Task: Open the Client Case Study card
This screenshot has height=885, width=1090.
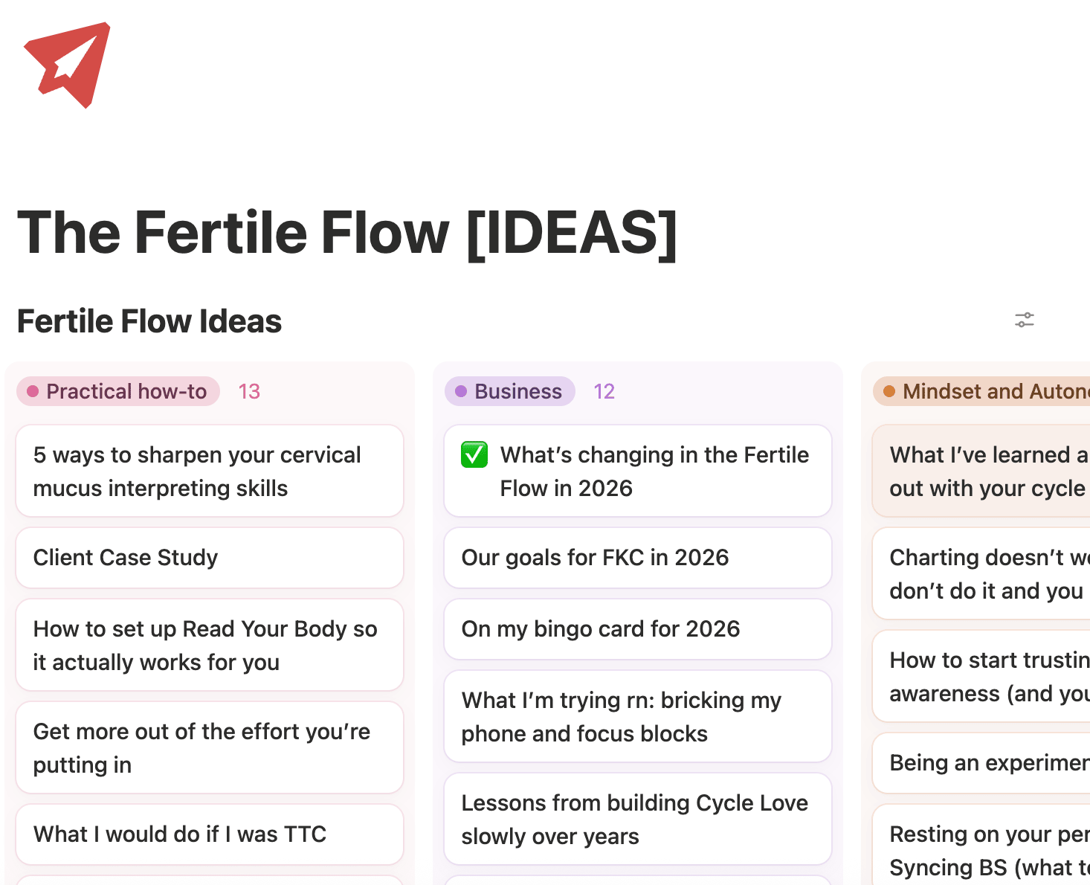Action: (210, 558)
